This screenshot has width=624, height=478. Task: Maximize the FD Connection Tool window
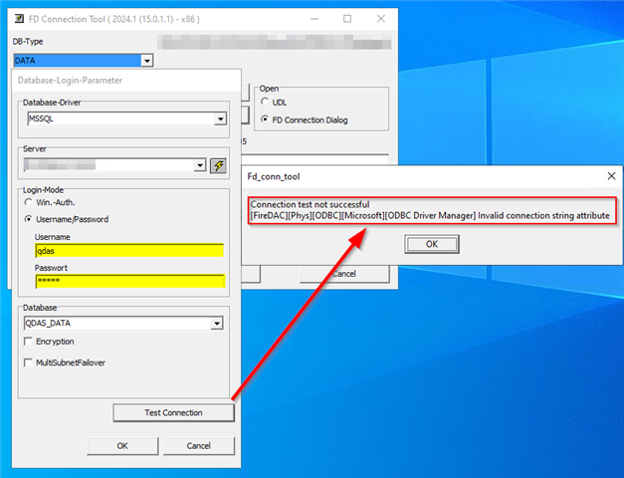(x=347, y=19)
